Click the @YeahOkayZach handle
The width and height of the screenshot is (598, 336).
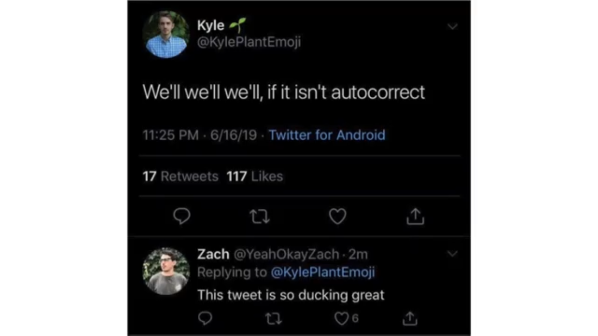click(286, 254)
